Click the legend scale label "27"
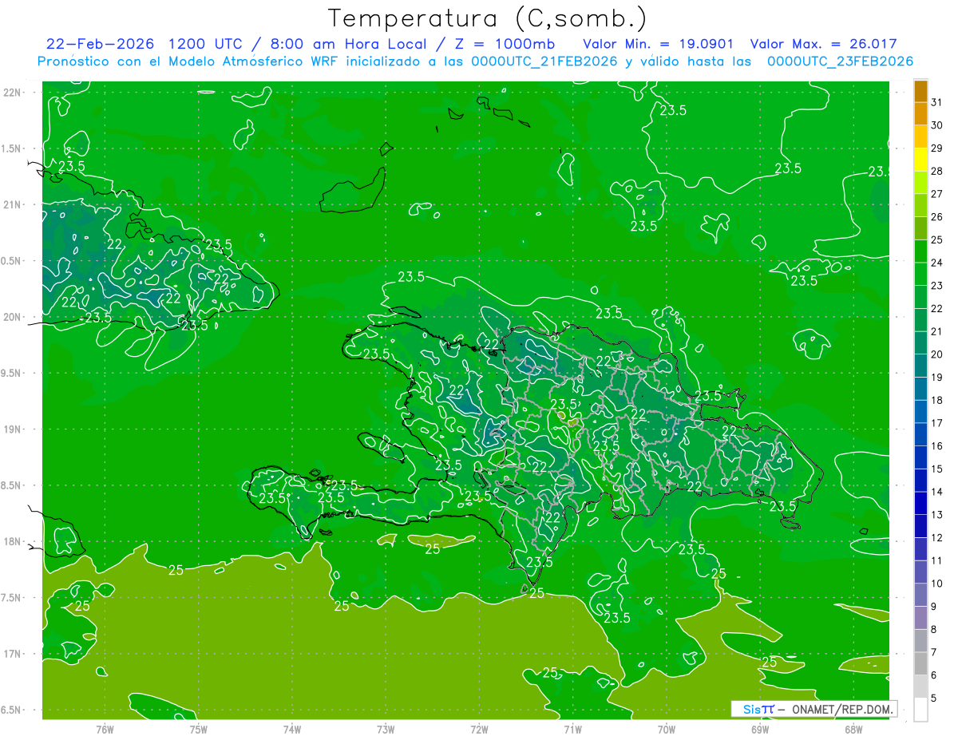 point(937,194)
